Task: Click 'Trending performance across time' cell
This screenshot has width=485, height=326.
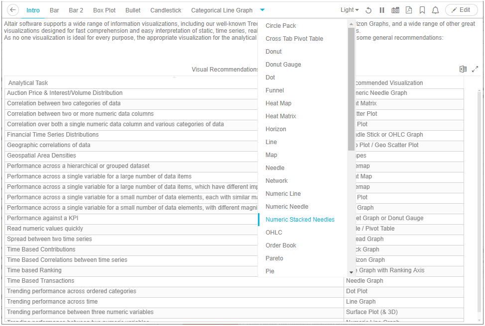Action: click(x=174, y=302)
